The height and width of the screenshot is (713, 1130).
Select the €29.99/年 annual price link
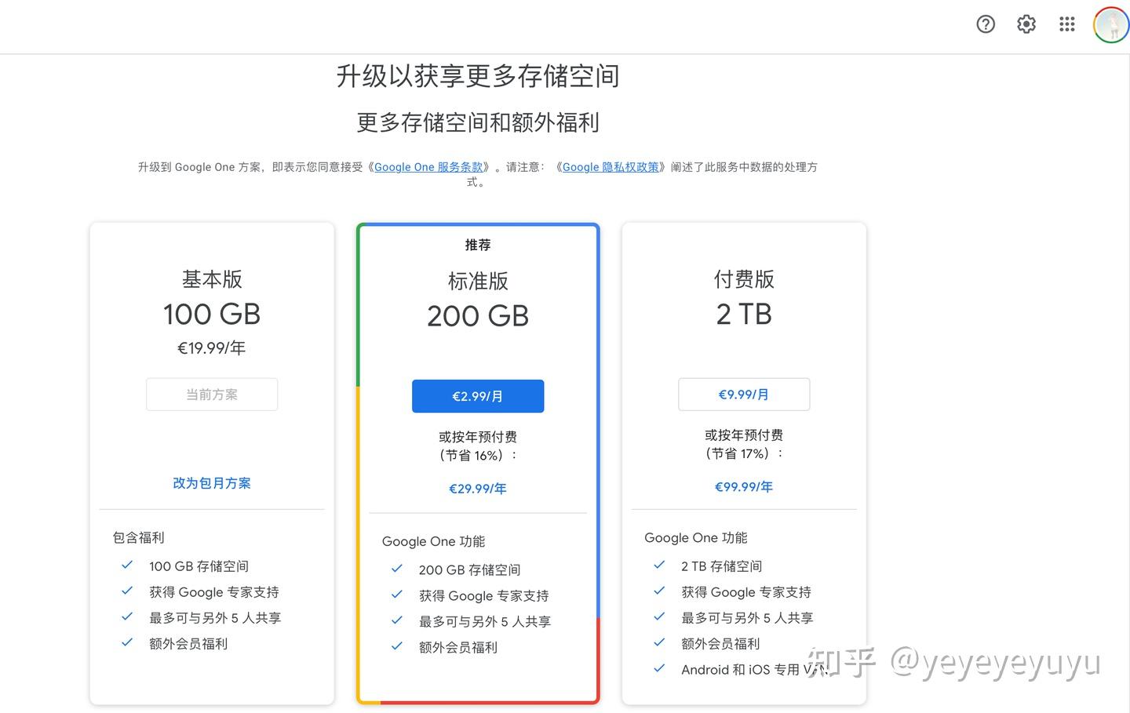477,488
